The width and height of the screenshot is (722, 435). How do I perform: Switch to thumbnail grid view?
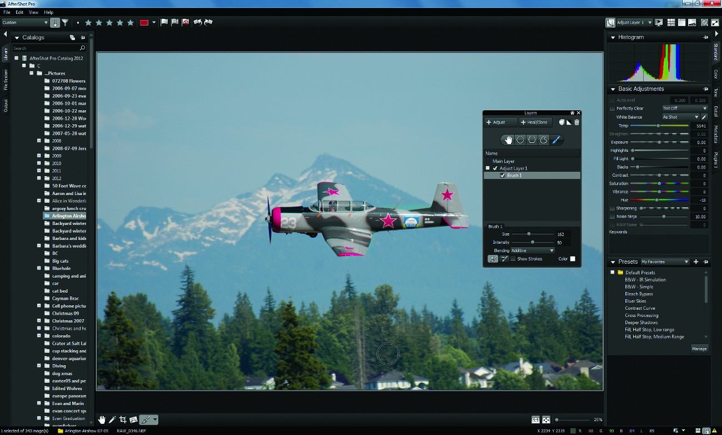tap(671, 23)
